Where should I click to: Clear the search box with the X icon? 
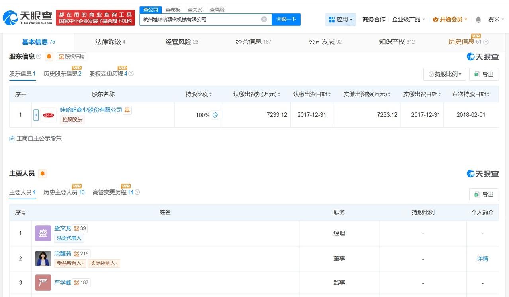point(264,19)
